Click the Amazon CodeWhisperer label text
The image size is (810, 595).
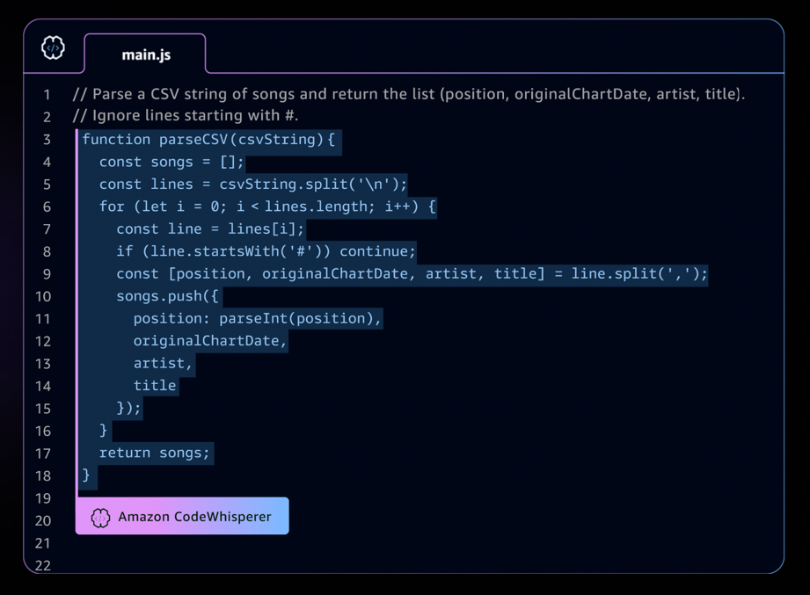194,516
